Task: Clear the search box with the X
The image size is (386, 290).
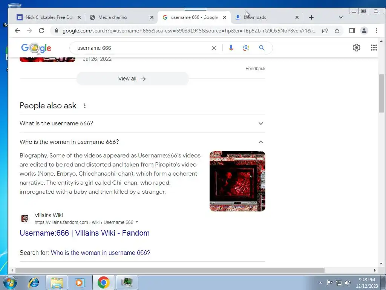Action: point(214,48)
